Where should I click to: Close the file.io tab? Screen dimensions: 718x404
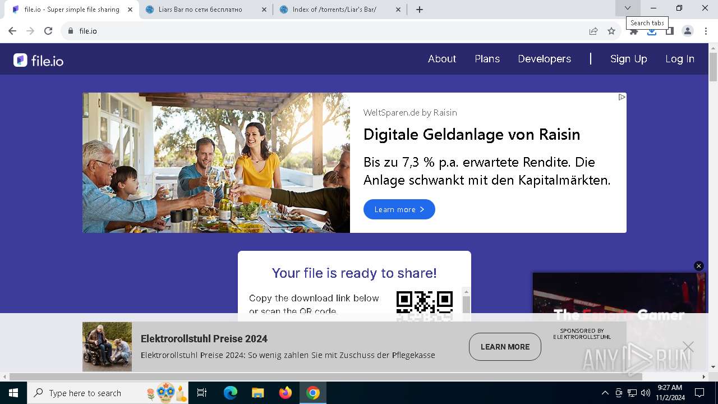(x=130, y=9)
